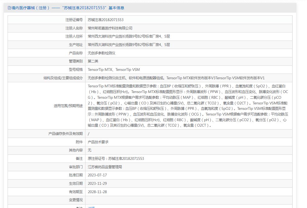Click the 附件 label
The image size is (307, 208).
[79, 142]
